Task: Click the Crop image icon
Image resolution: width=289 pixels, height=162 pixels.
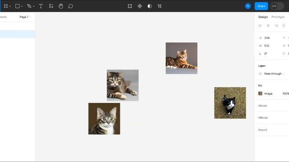Action: pyautogui.click(x=159, y=6)
